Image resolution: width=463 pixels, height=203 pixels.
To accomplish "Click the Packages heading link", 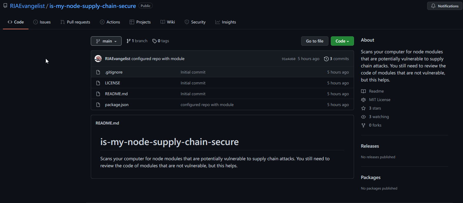I will (x=371, y=177).
